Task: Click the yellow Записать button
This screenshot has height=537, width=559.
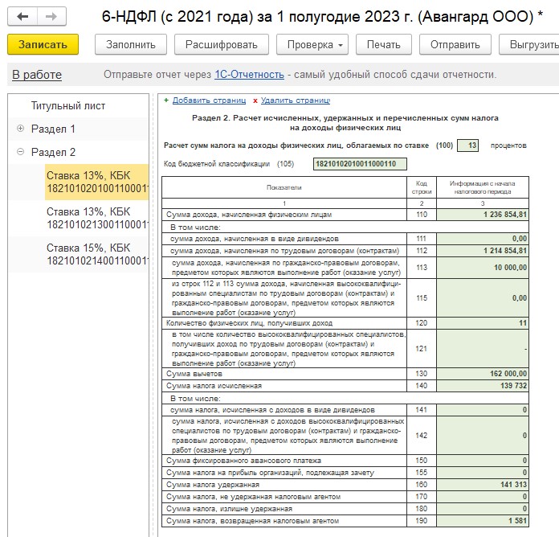Action: 43,44
